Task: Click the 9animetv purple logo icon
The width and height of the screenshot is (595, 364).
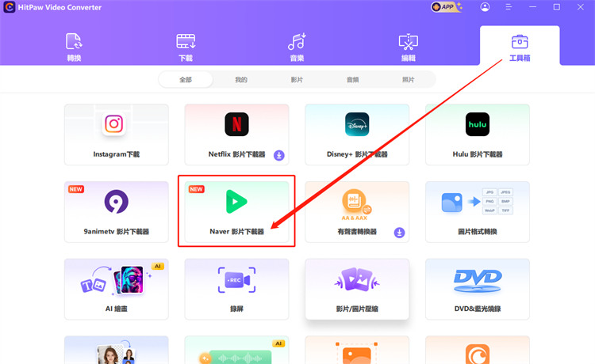Action: [116, 201]
